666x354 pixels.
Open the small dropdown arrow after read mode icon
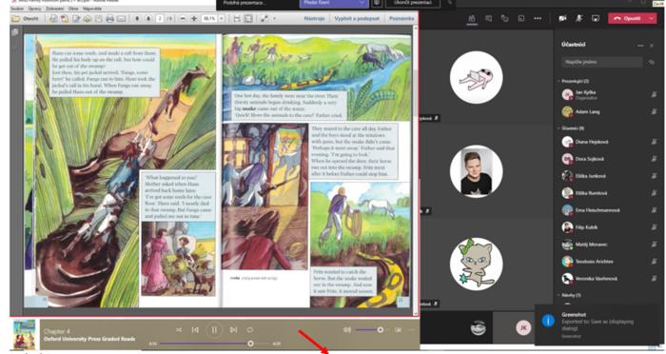[x=274, y=19]
